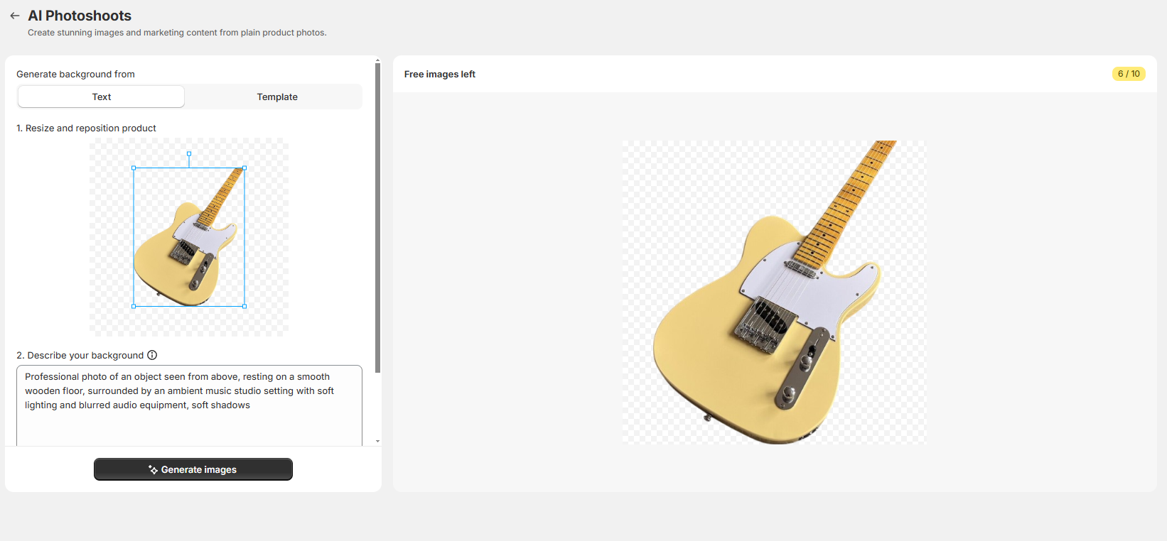
Task: Grab the bottom-left resize handle of the product box
Action: pos(134,306)
